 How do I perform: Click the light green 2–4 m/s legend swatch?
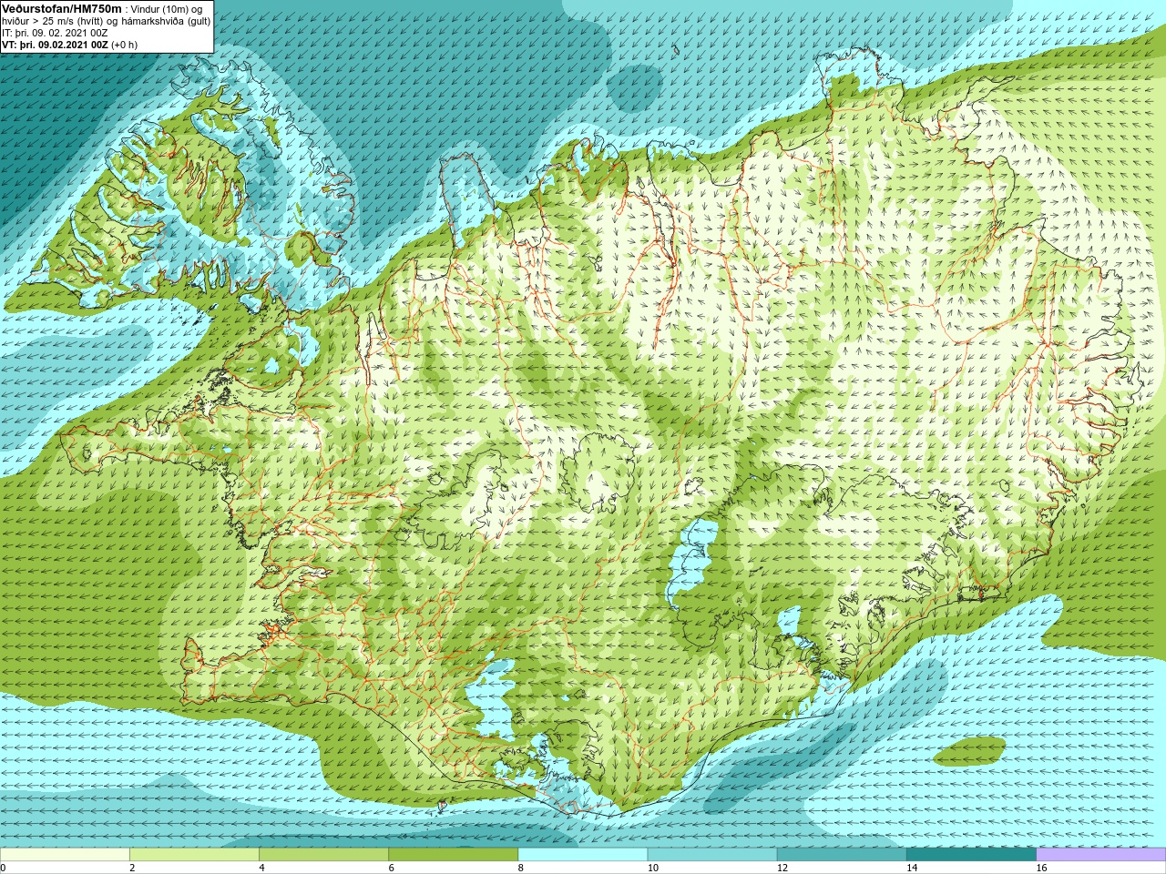[195, 854]
